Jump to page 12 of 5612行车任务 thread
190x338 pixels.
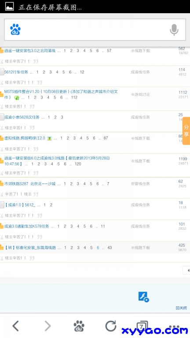coord(82,72)
